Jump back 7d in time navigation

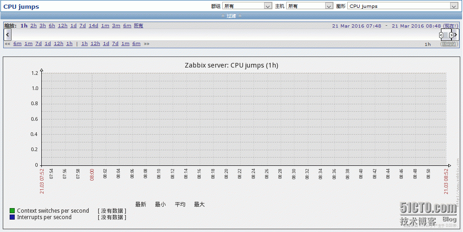[x=39, y=44]
